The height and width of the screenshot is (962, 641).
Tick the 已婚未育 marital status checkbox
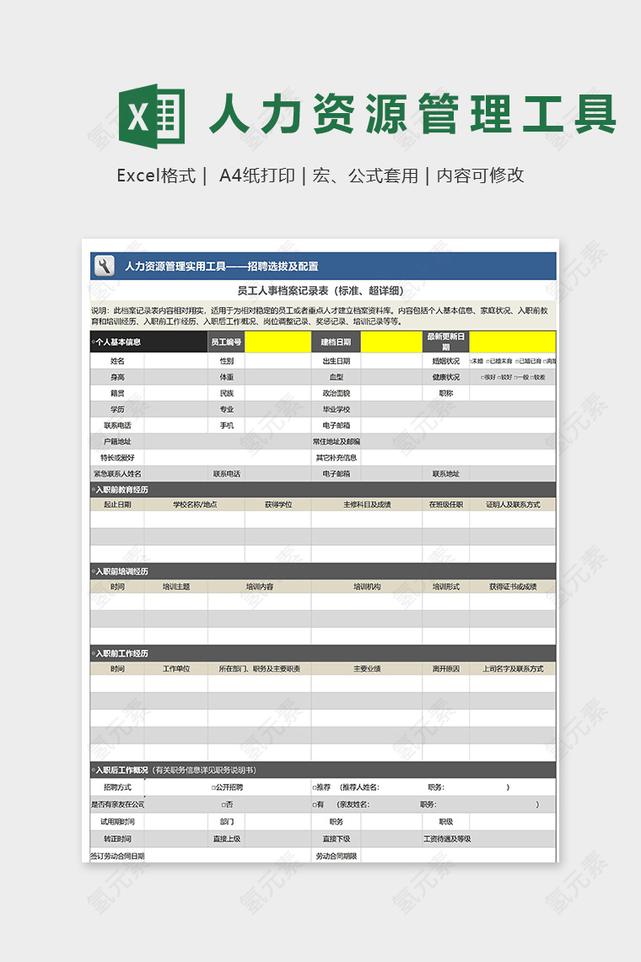489,361
